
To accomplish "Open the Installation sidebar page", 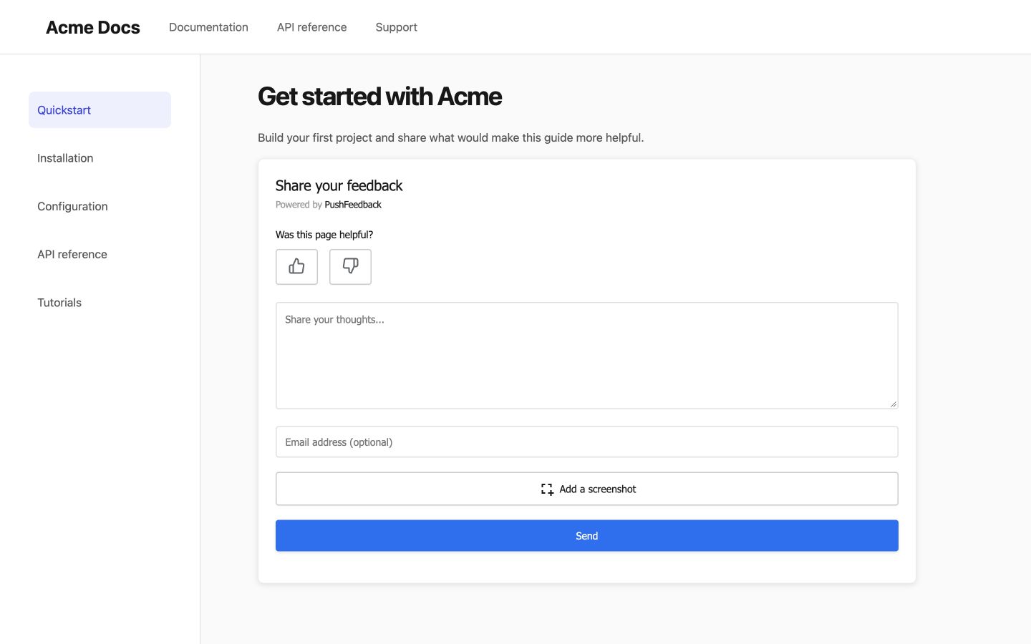I will tap(100, 158).
